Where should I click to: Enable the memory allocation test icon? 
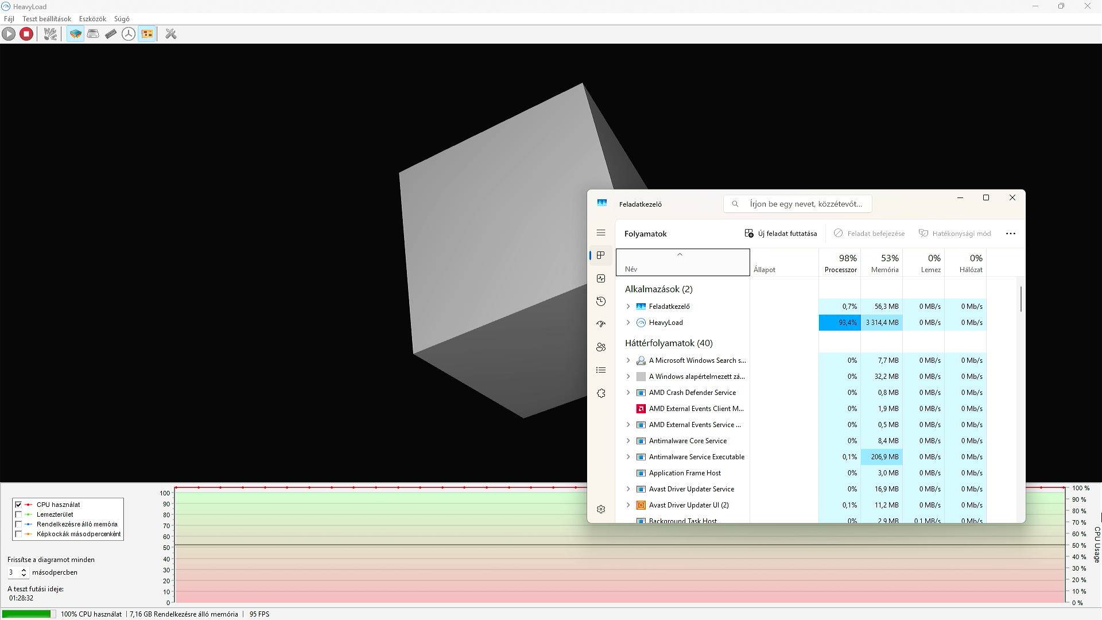pyautogui.click(x=111, y=34)
